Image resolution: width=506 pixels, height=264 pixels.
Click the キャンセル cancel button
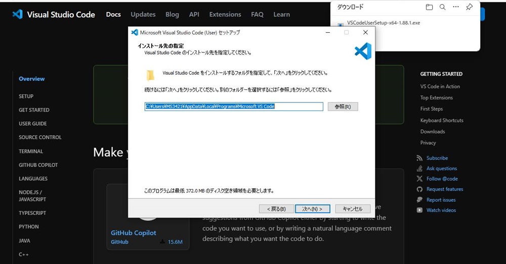[352, 209]
